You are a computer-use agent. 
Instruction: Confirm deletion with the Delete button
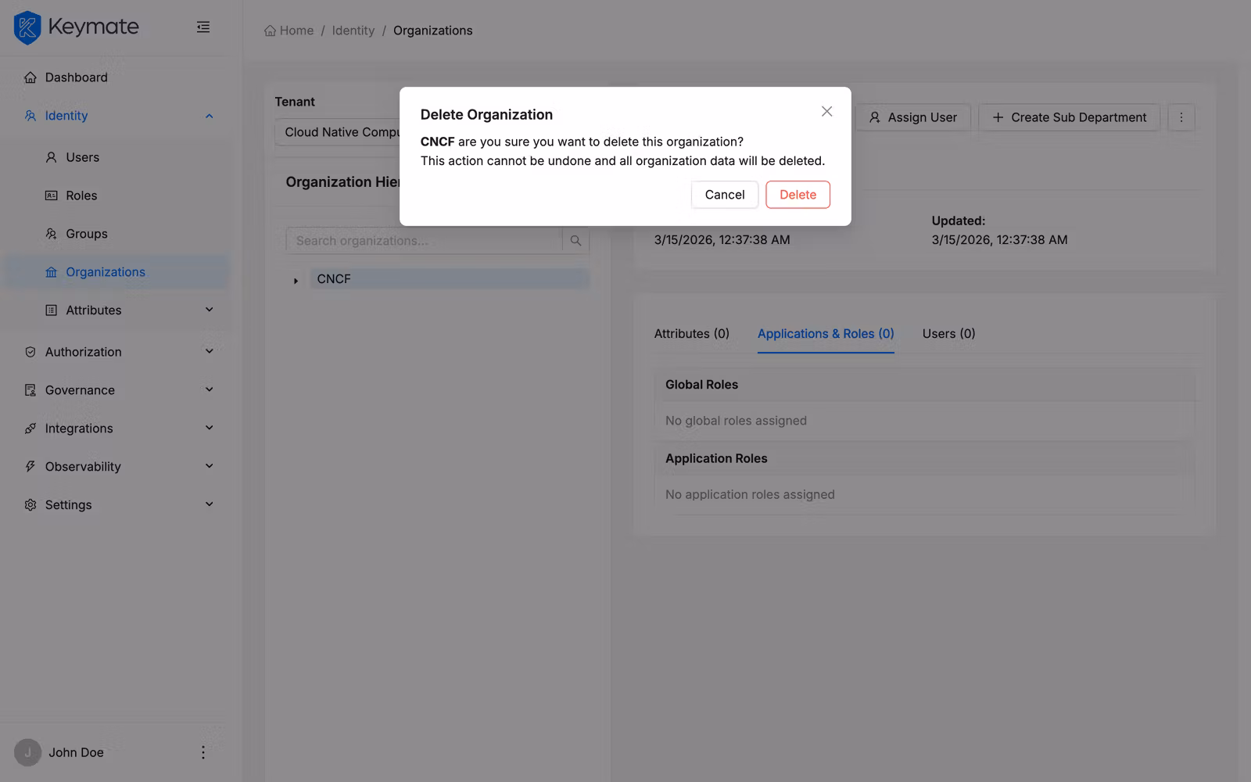798,195
